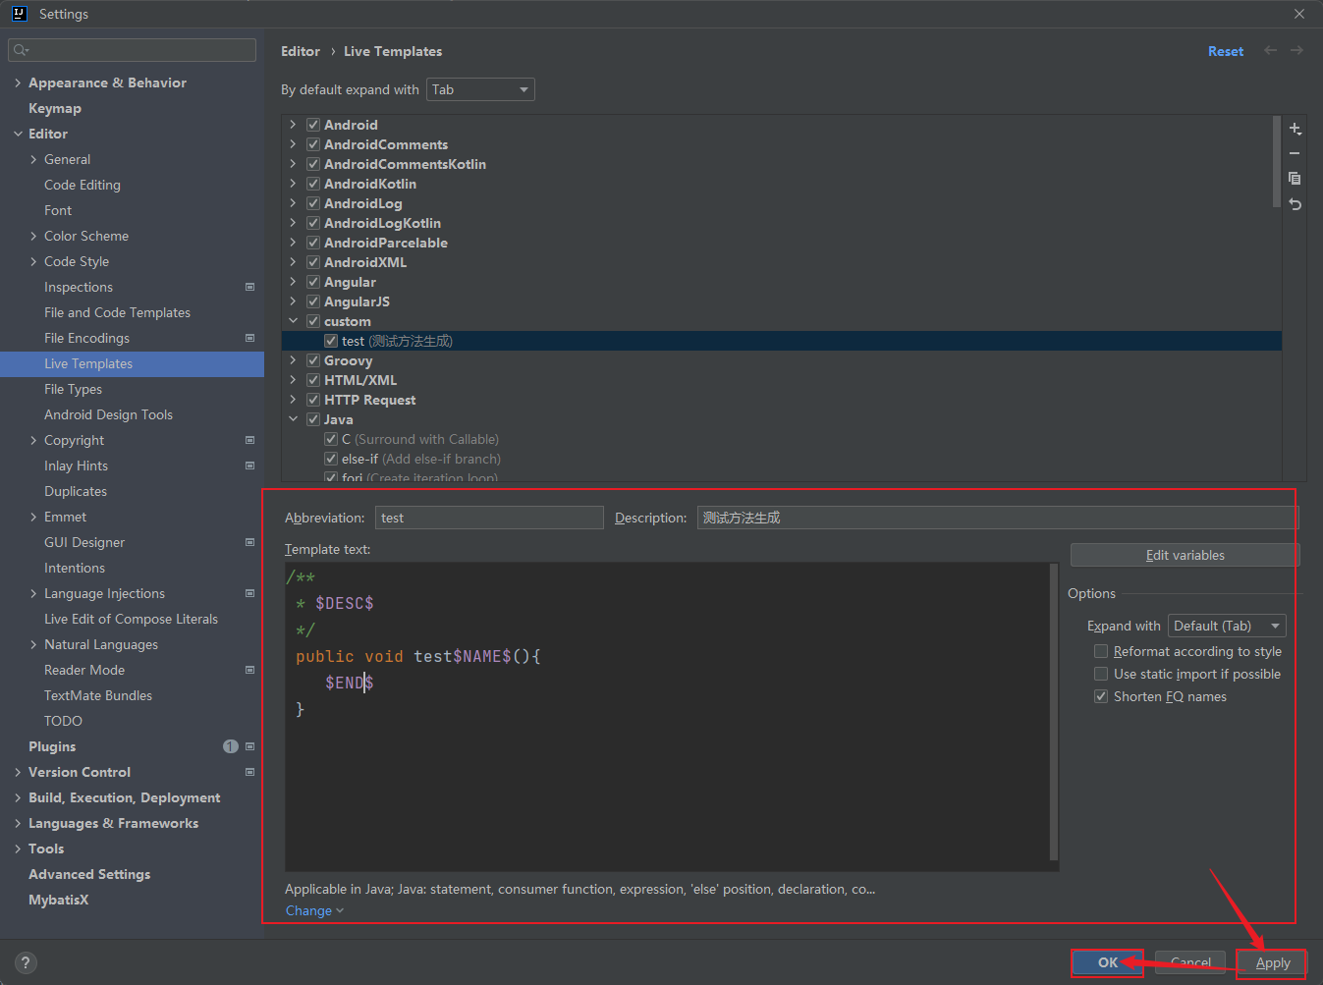Click the Add template plus icon

1295,129
